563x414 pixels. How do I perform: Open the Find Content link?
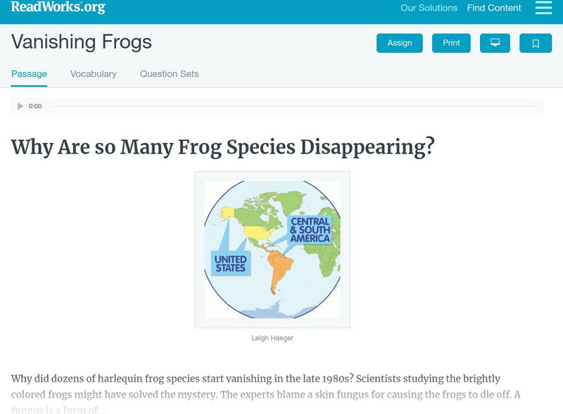tap(494, 8)
